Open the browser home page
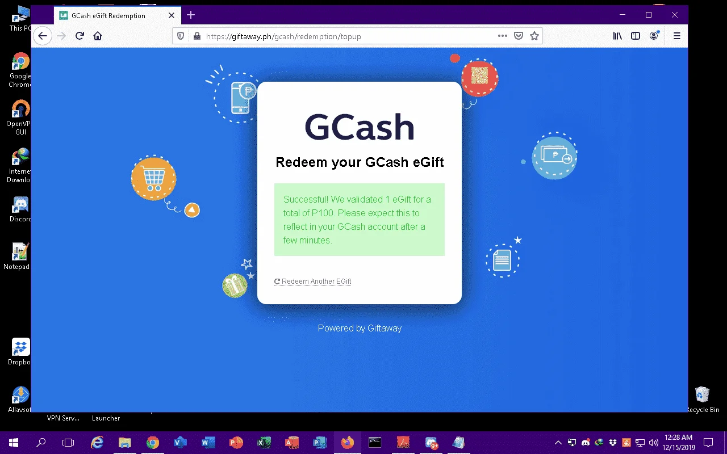The height and width of the screenshot is (454, 727). 98,36
